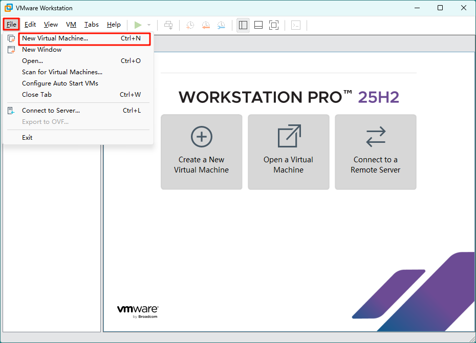Viewport: 476px width, 343px height.
Task: Close the VMware Workstation window
Action: click(x=464, y=8)
